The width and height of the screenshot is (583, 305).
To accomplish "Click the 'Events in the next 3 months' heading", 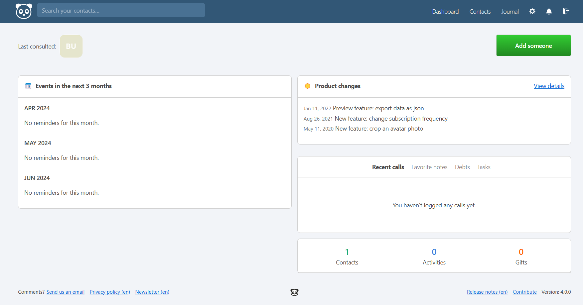I will point(73,86).
